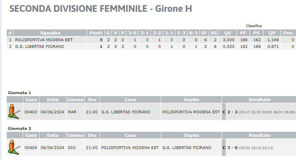Click the location icon for match 00403
The image size is (296, 160).
coord(14,111)
